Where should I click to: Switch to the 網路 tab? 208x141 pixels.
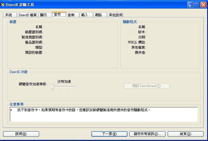[x=100, y=15]
